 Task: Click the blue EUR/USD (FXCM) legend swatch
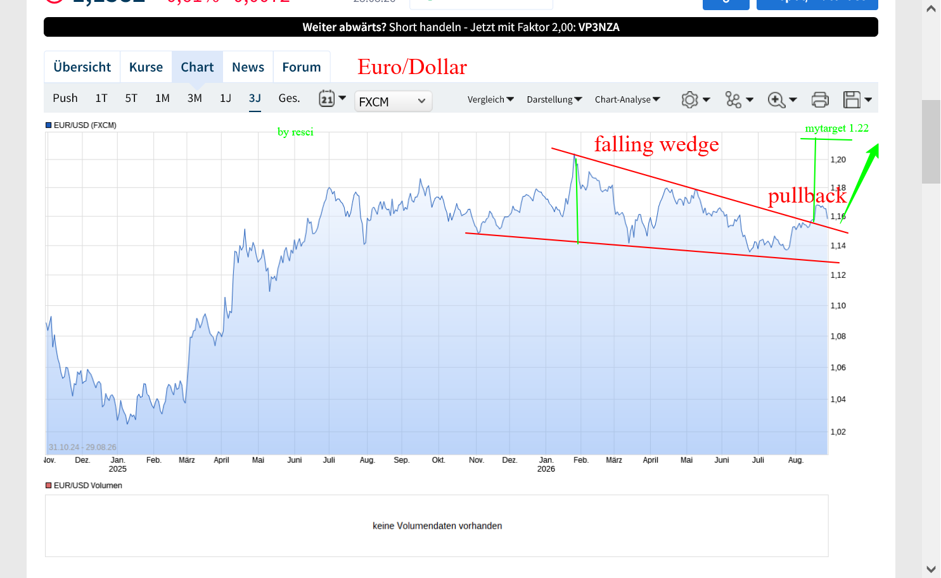click(x=48, y=125)
